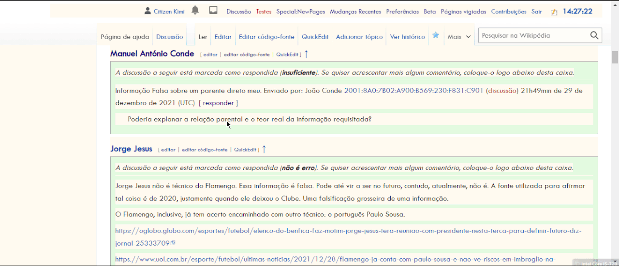This screenshot has width=619, height=266.
Task: Open the notices tray icon
Action: (x=213, y=10)
